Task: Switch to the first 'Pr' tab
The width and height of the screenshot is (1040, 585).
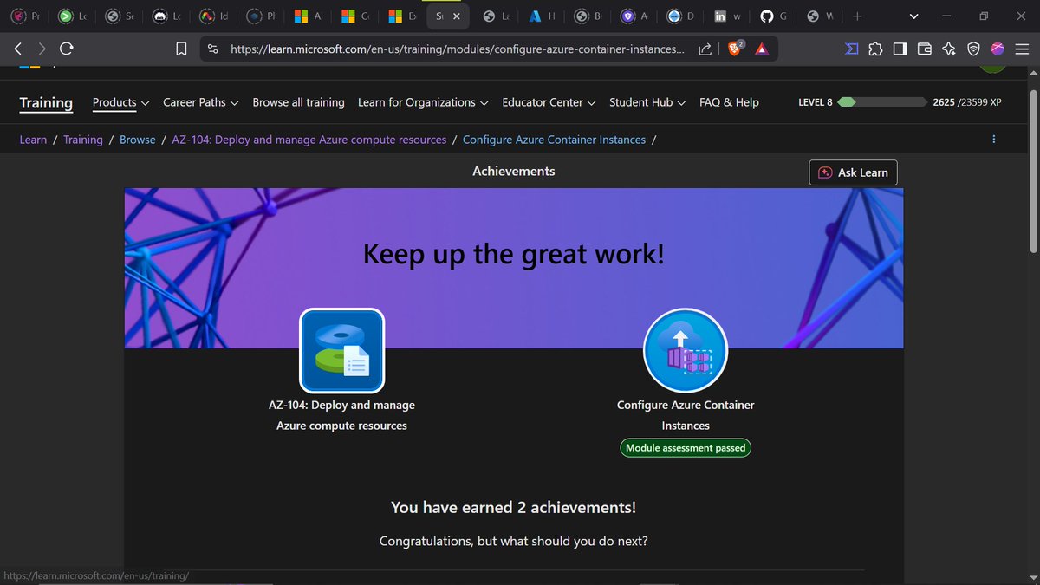Action: 26,16
